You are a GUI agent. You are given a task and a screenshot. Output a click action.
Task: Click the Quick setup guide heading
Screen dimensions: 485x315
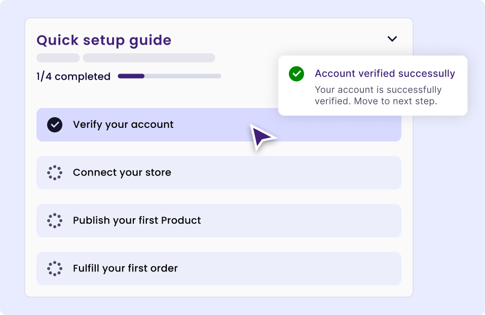(x=104, y=40)
